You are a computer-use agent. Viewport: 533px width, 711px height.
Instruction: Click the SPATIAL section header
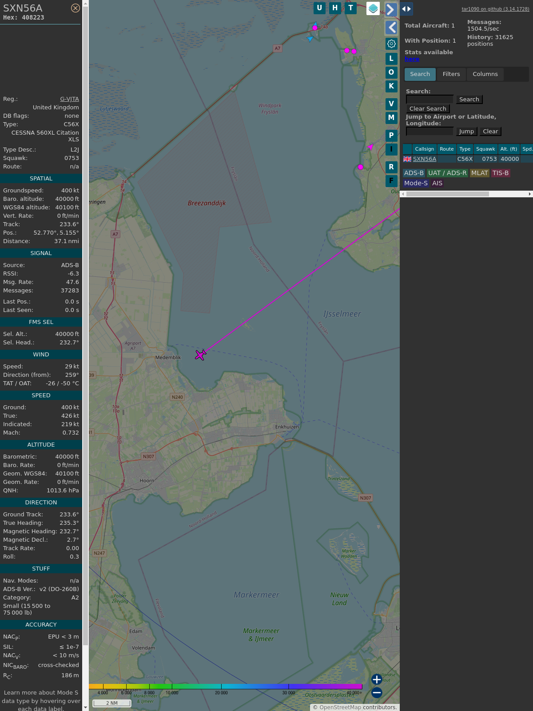(41, 179)
